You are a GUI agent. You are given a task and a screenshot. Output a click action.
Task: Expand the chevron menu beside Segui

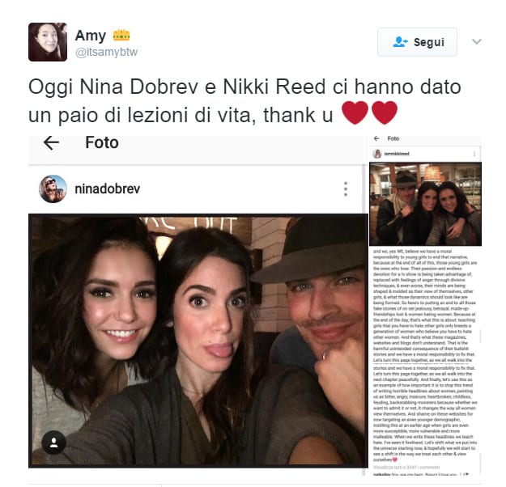coord(476,41)
